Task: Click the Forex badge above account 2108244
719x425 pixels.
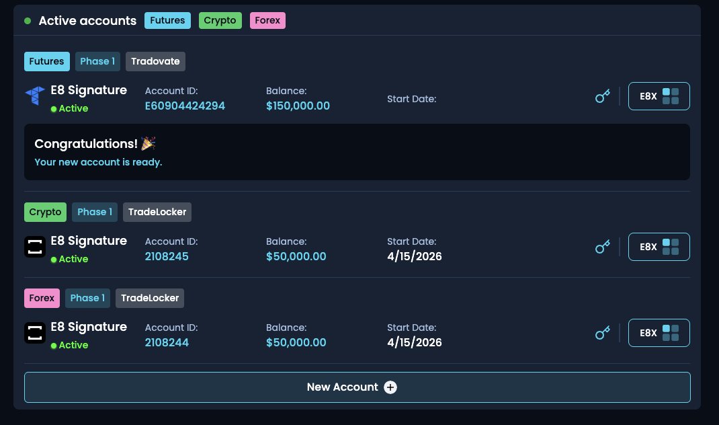Action: tap(42, 299)
